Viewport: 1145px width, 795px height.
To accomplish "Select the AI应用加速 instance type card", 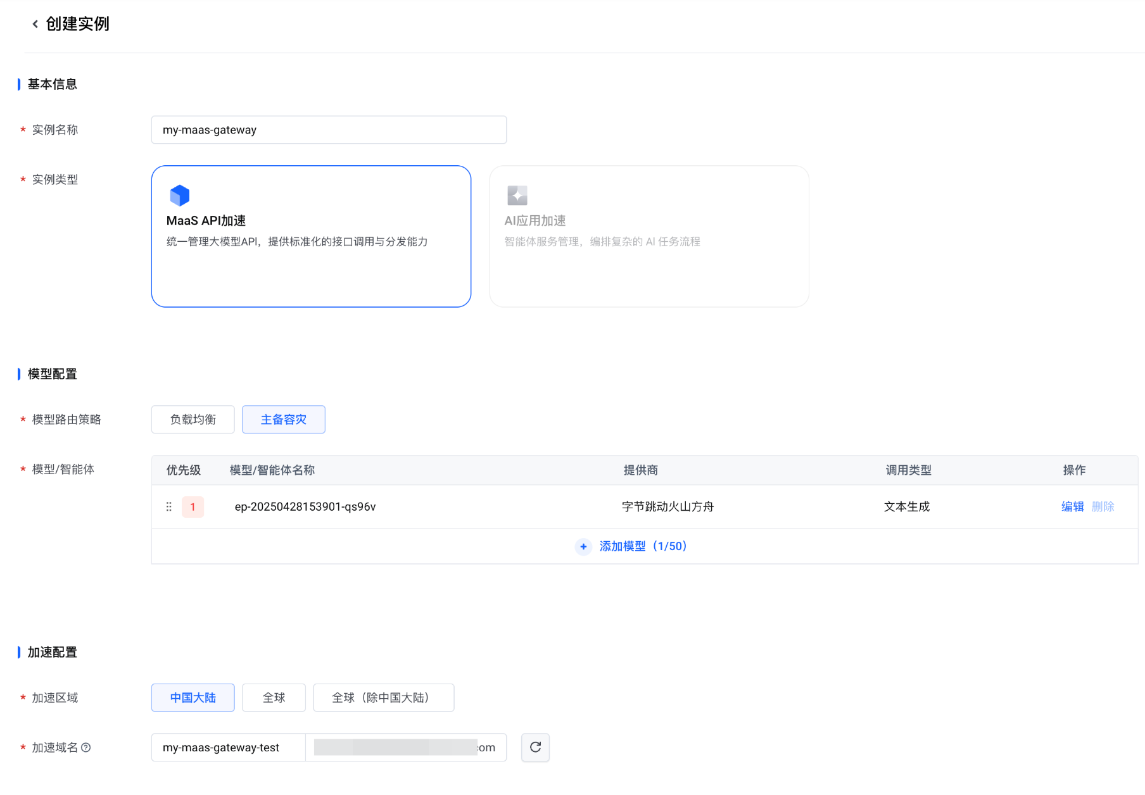I will click(x=649, y=236).
